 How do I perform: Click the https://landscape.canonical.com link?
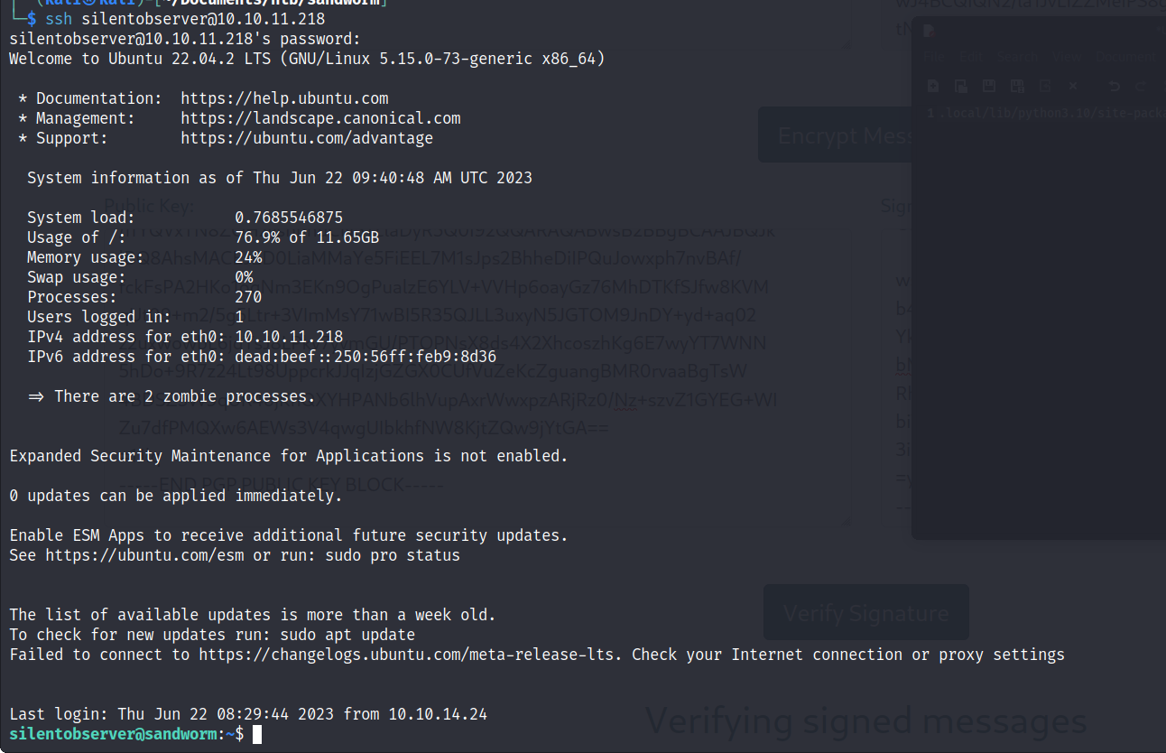point(320,118)
